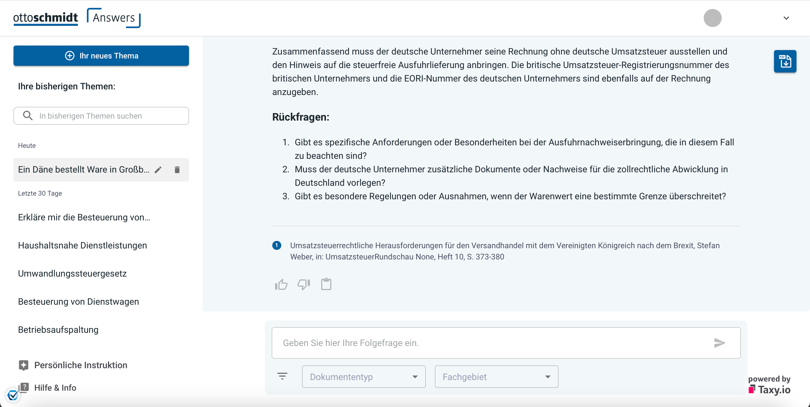Click follow-up question about Warenwert Grenze

(x=510, y=196)
